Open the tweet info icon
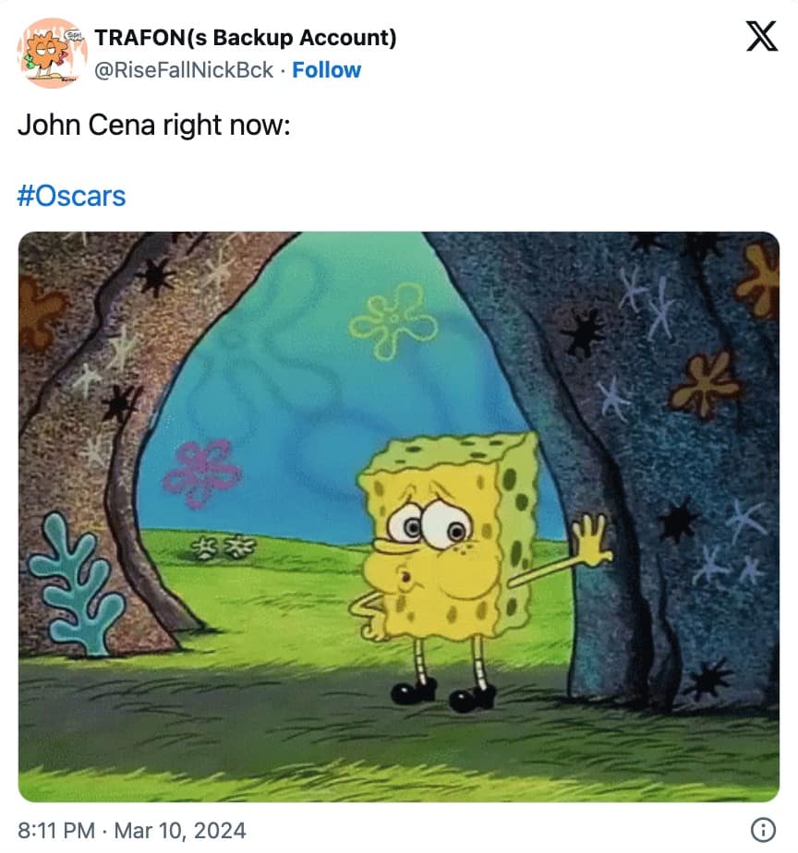 click(x=763, y=830)
